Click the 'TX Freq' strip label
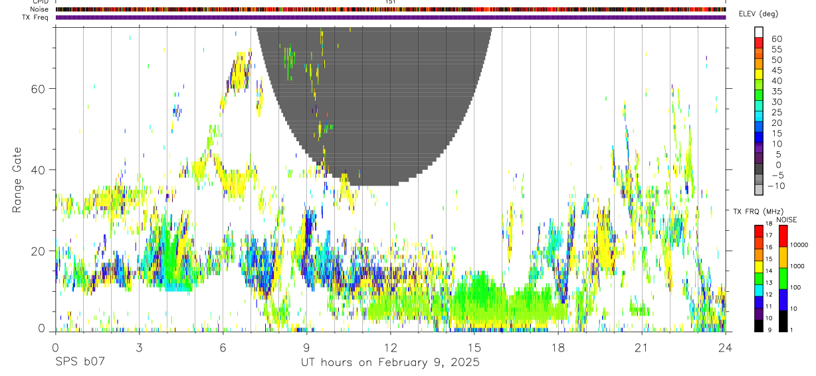 point(36,17)
